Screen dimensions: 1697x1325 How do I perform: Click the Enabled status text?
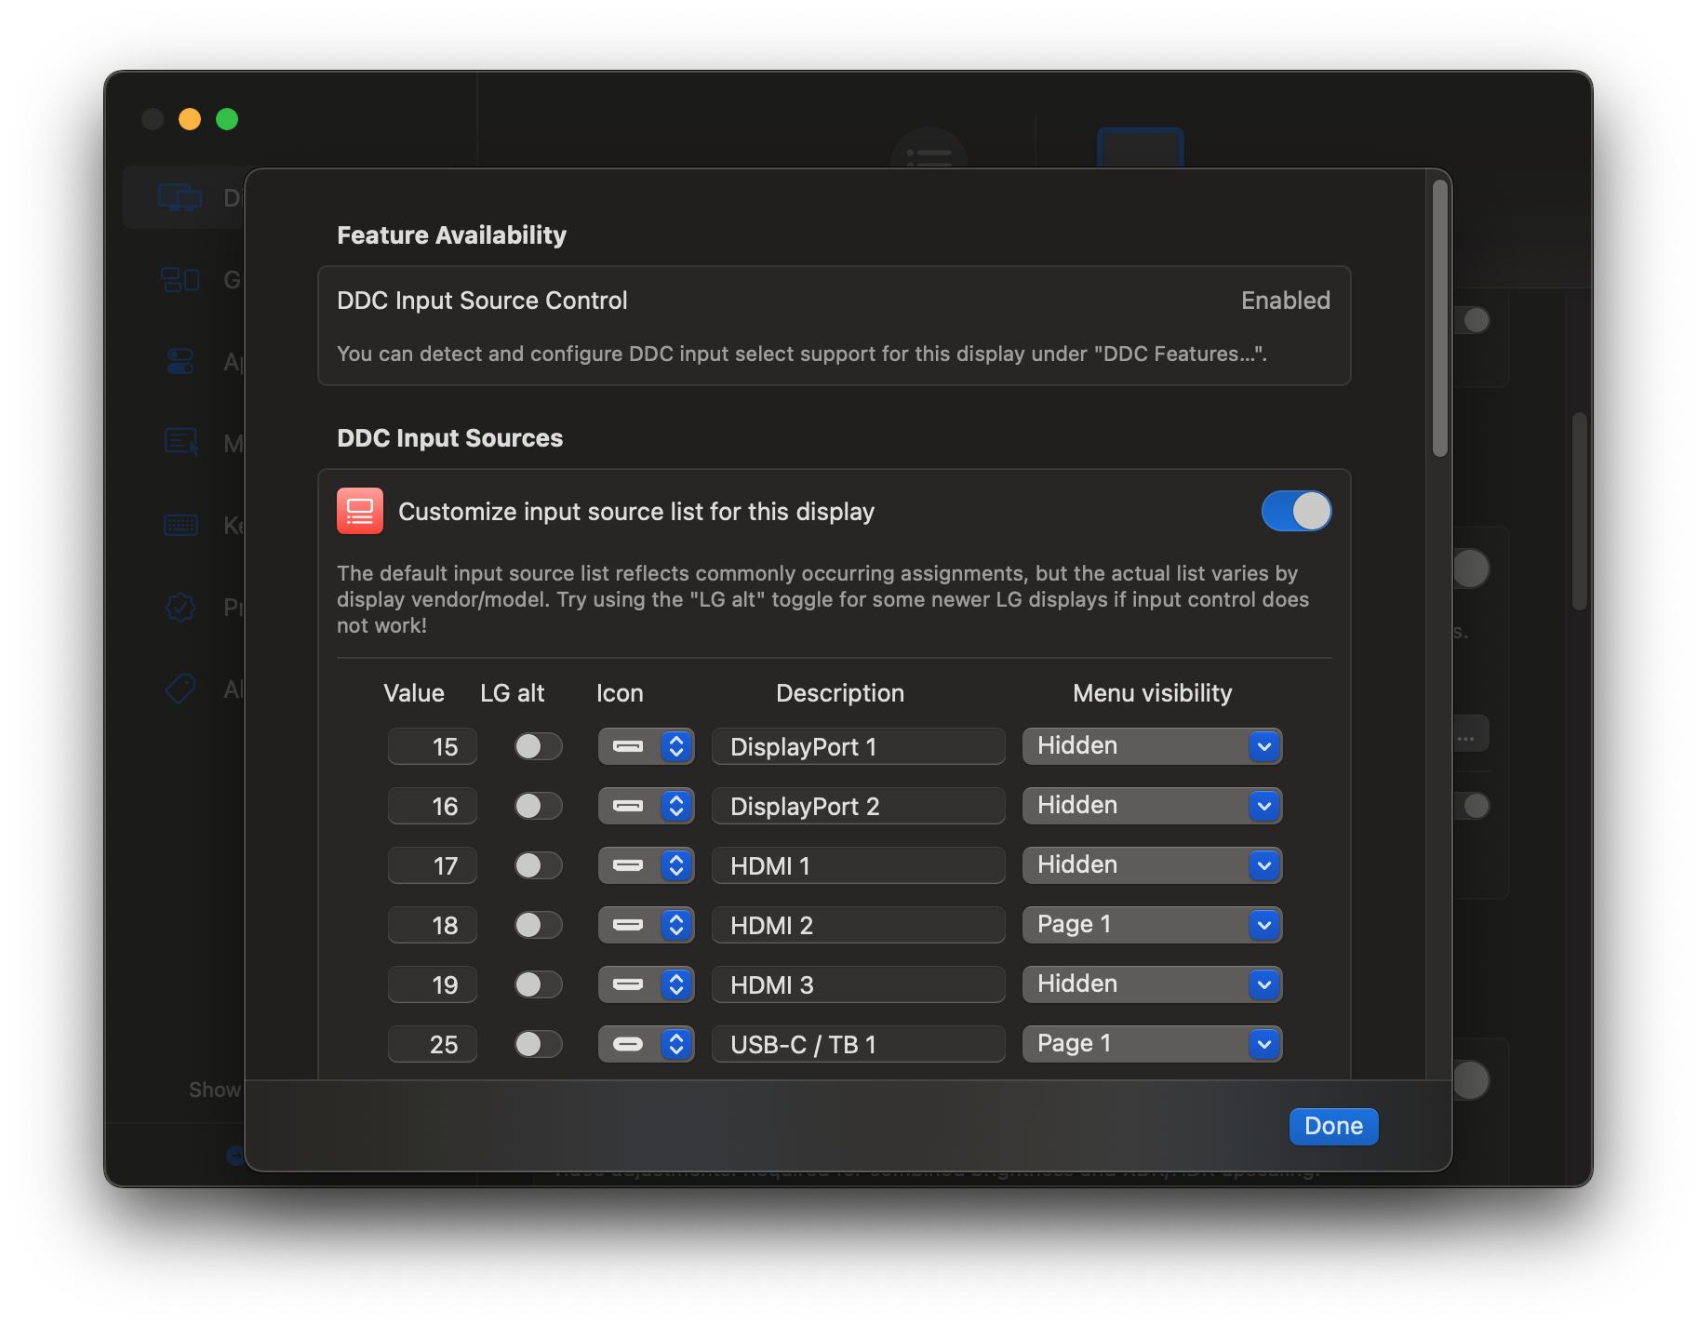point(1285,301)
